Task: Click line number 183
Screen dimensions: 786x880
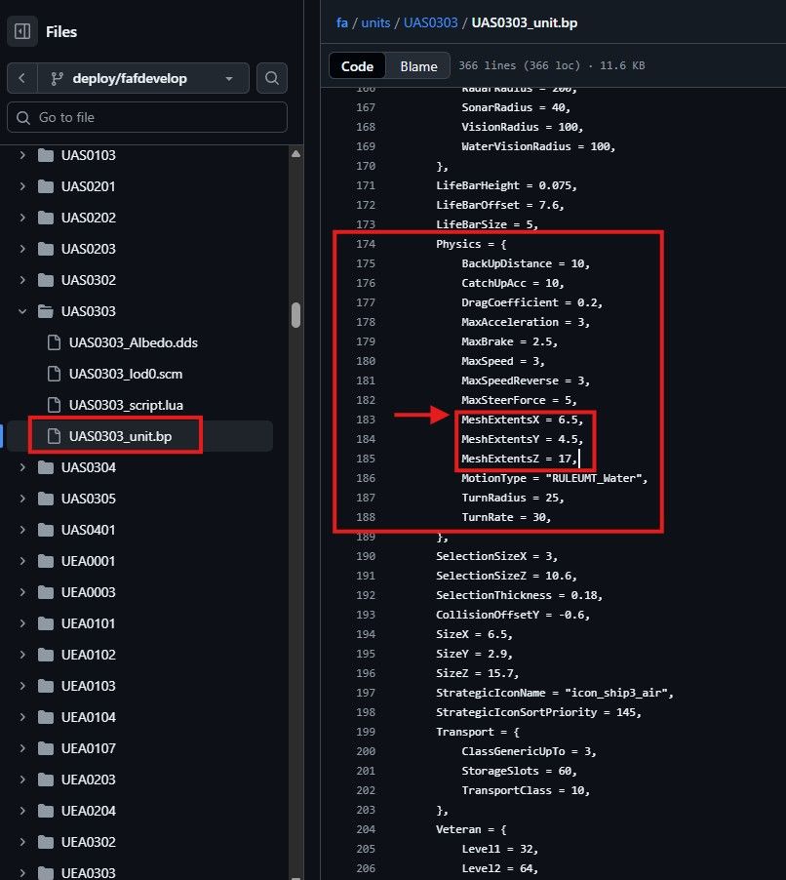Action: click(x=366, y=420)
